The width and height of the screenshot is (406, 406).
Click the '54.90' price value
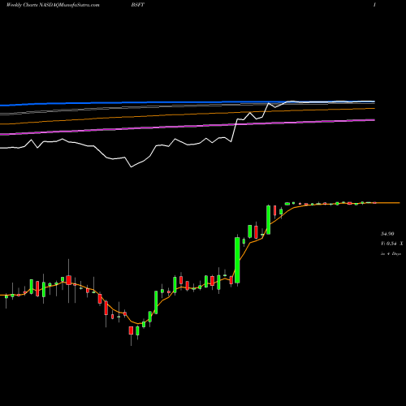click(x=387, y=234)
